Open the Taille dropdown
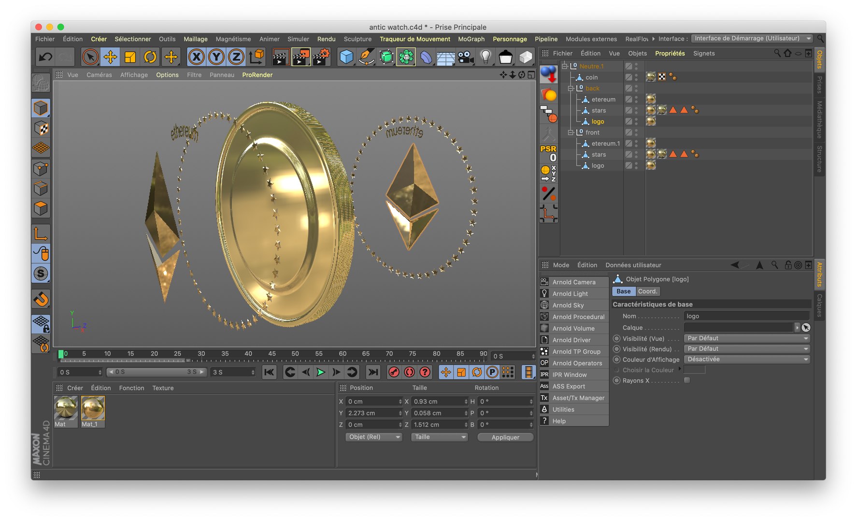This screenshot has width=857, height=521. pos(440,437)
